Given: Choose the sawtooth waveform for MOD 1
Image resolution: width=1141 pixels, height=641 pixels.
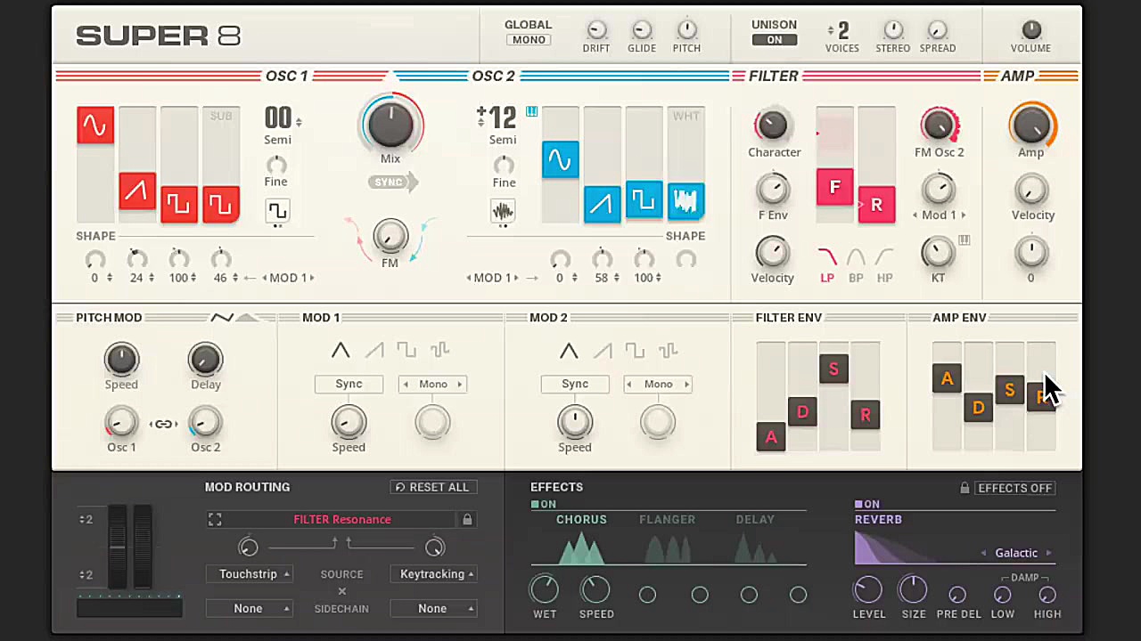Looking at the screenshot, I should pyautogui.click(x=373, y=351).
